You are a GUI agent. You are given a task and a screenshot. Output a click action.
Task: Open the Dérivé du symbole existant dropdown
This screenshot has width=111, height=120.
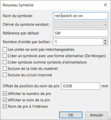pos(81,25)
